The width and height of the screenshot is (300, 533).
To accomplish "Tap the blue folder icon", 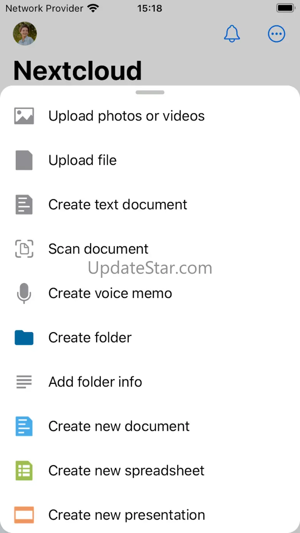I will click(24, 337).
